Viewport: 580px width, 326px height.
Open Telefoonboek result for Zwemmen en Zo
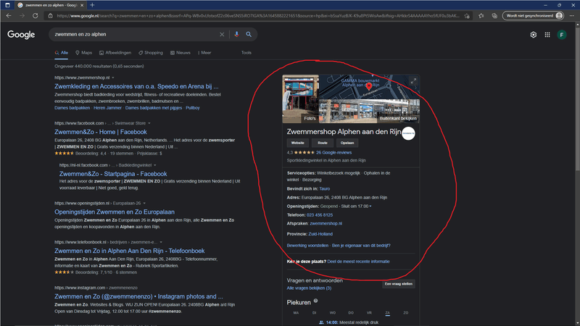tap(130, 251)
